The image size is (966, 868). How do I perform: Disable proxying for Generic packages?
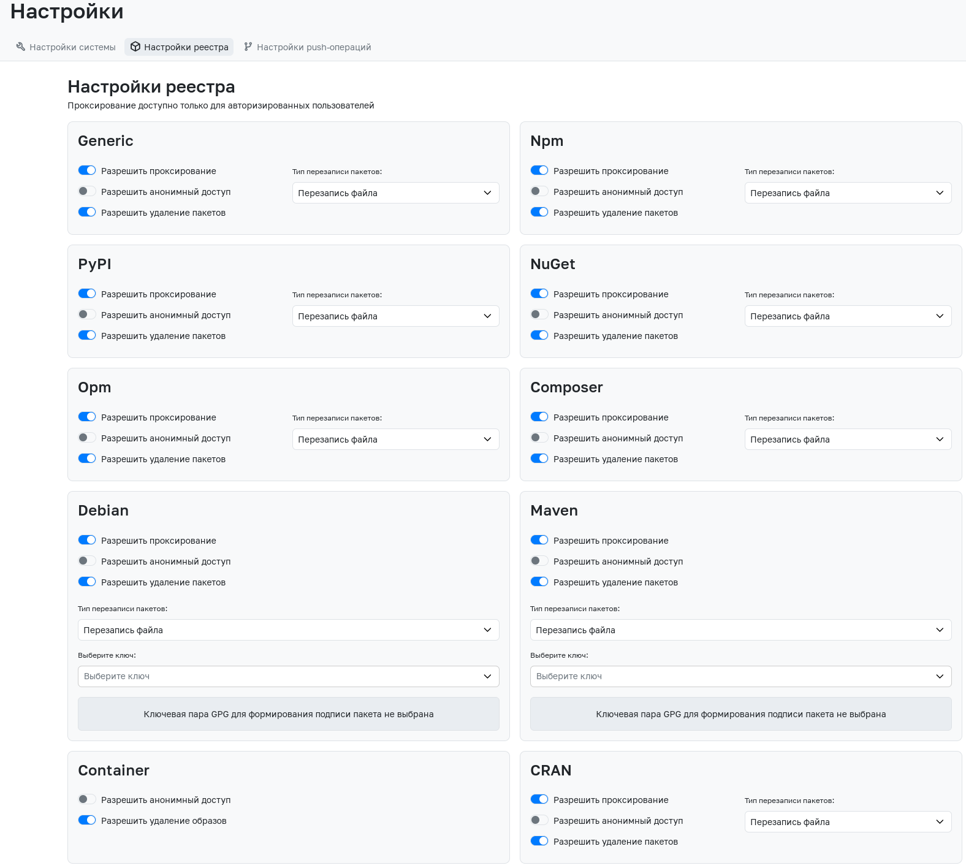tap(87, 170)
